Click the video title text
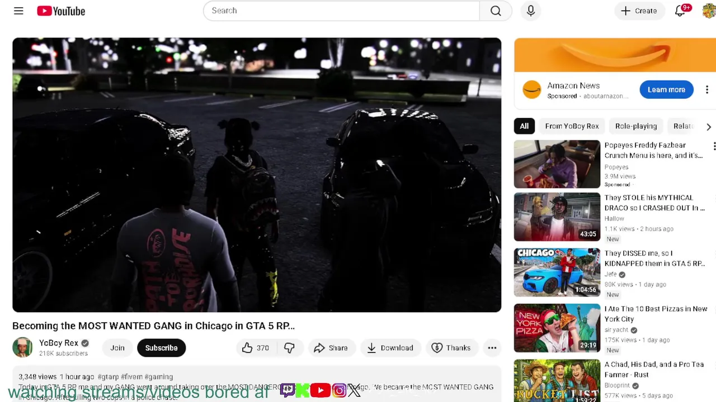 coord(153,326)
